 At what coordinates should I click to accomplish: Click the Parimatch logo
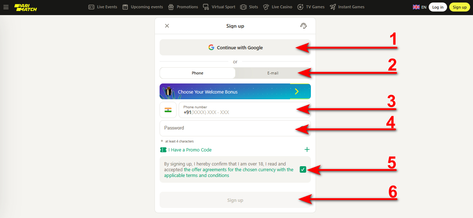(x=26, y=7)
